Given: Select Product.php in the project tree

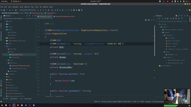Looking at the screenshot, I should [x=14, y=57].
